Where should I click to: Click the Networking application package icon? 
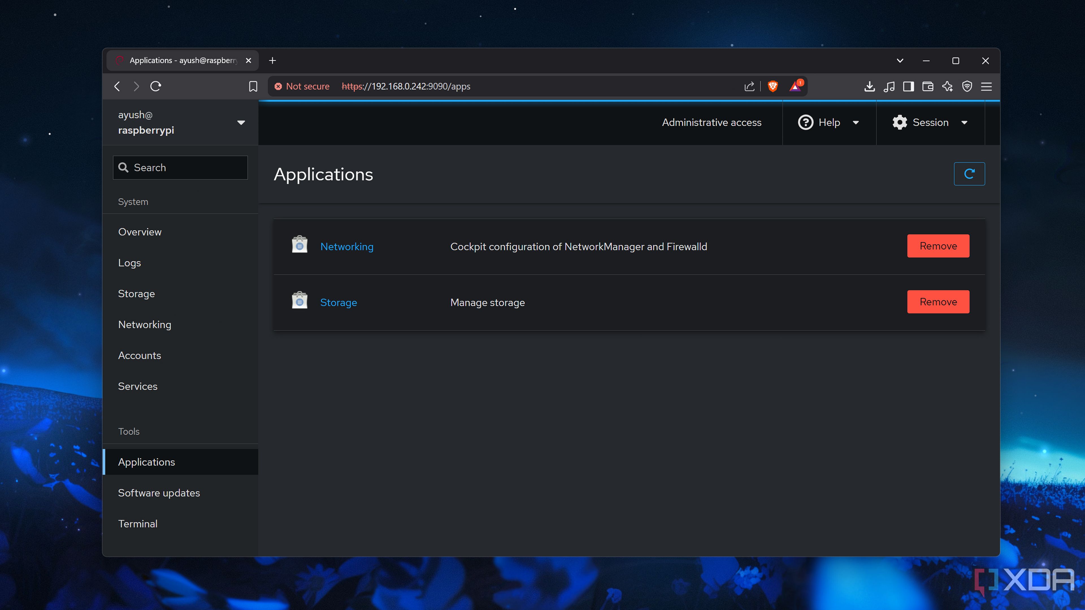pyautogui.click(x=300, y=244)
